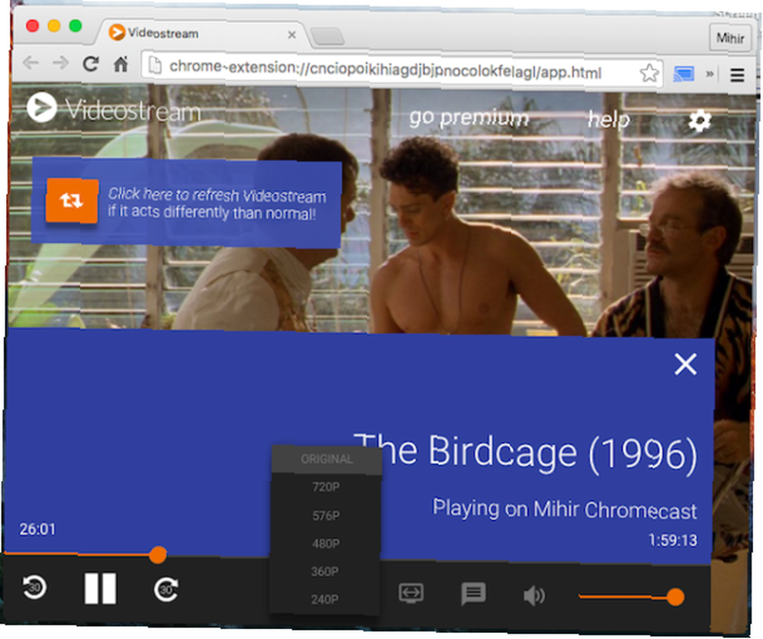The width and height of the screenshot is (763, 639).
Task: Choose 576P video quality
Action: [x=326, y=515]
